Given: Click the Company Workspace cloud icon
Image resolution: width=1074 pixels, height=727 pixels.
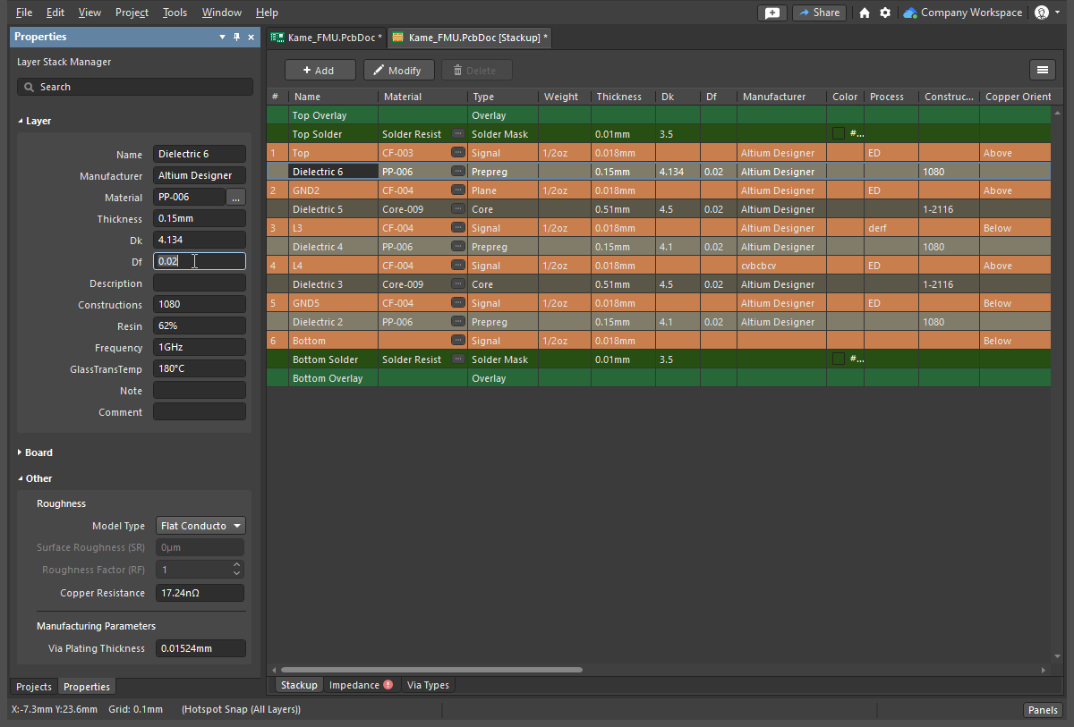Looking at the screenshot, I should (x=910, y=13).
